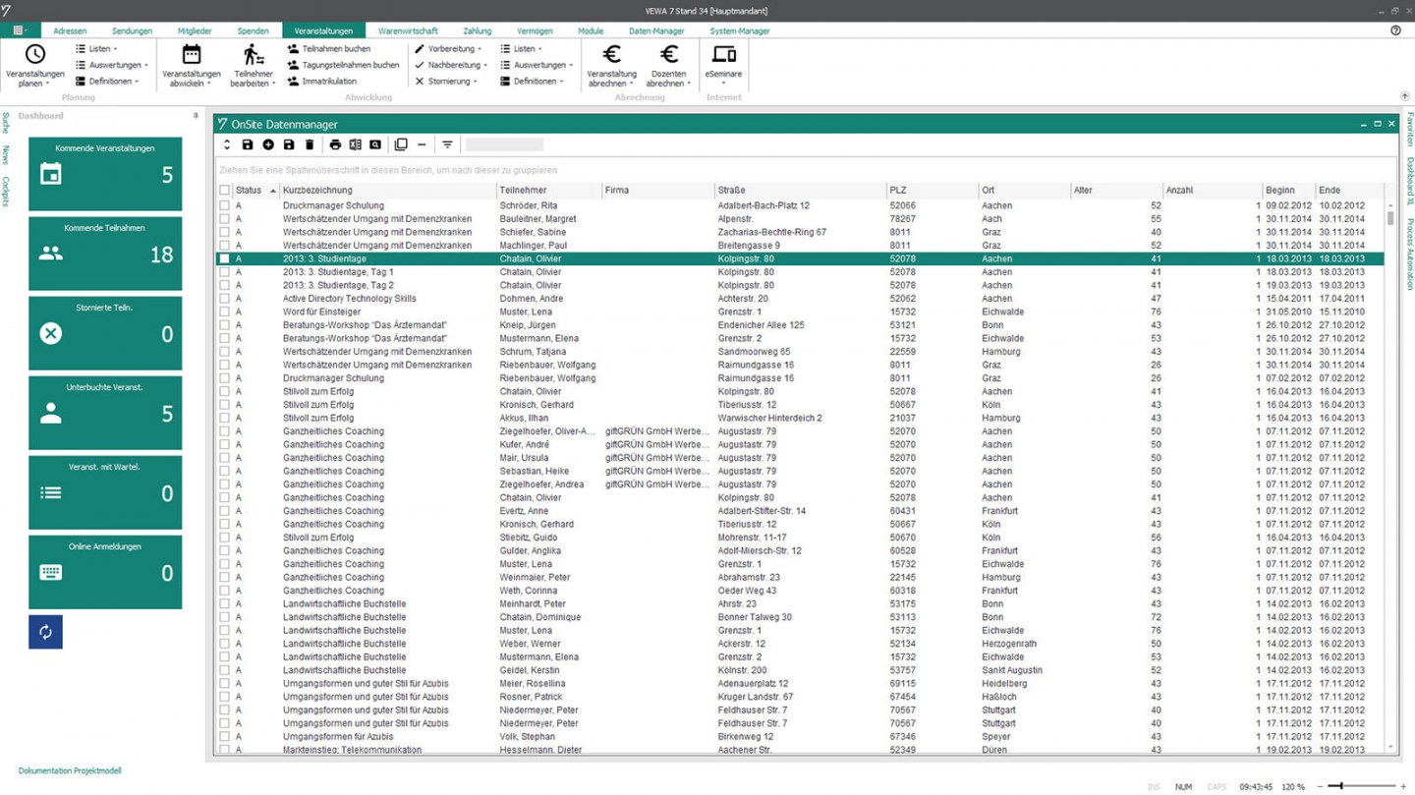Click Tagungsteilnahmen buchen
The height and width of the screenshot is (795, 1415).
[x=343, y=65]
